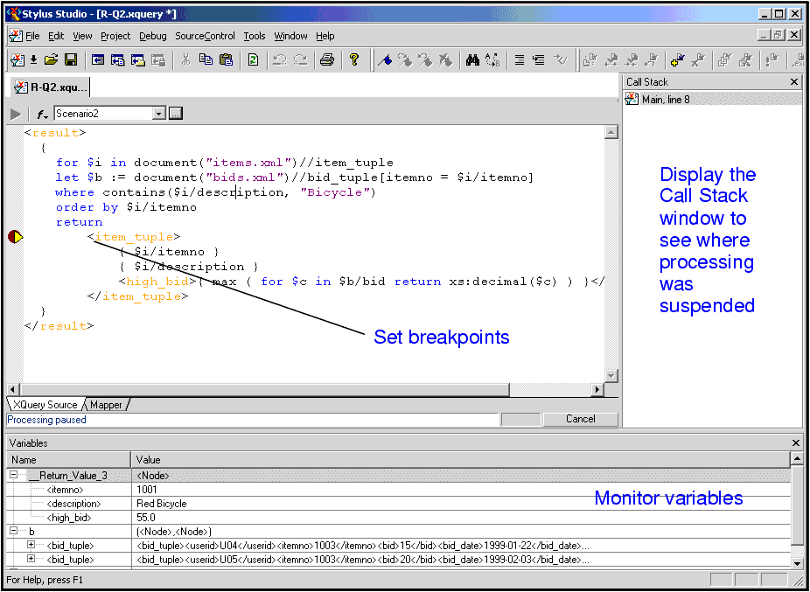This screenshot has height=592, width=810.
Task: Open the SourceControl menu
Action: (205, 36)
